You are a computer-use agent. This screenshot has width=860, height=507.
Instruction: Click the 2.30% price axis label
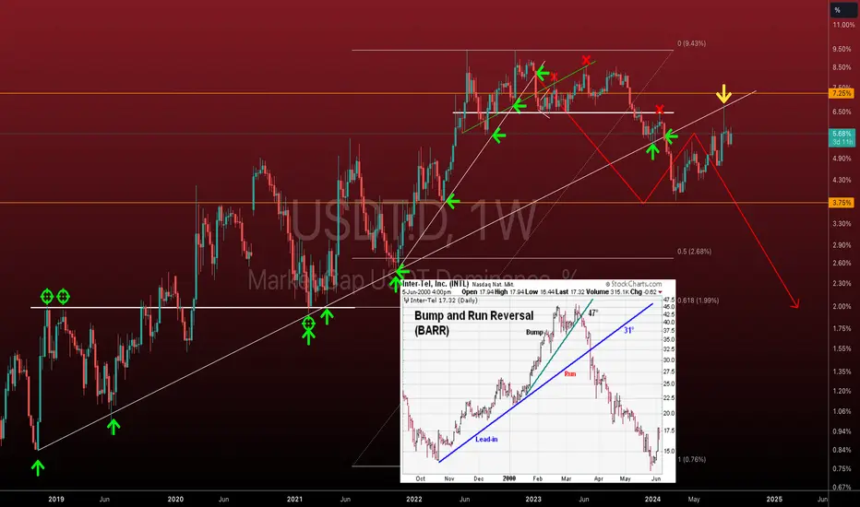tap(842, 284)
